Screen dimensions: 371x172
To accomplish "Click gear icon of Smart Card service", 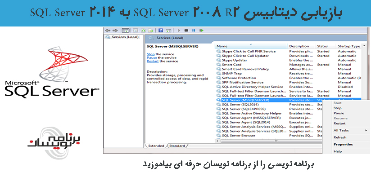I will [x=219, y=65].
